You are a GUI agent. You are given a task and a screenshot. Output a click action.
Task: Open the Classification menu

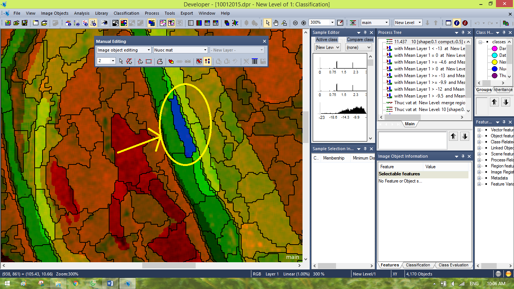126,13
